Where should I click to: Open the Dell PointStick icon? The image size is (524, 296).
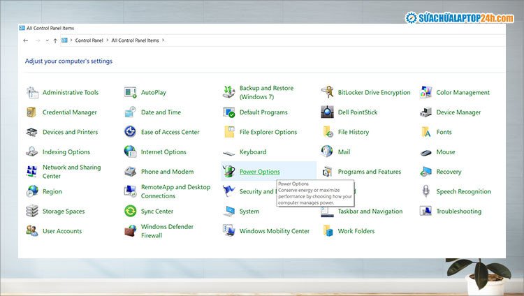click(327, 112)
